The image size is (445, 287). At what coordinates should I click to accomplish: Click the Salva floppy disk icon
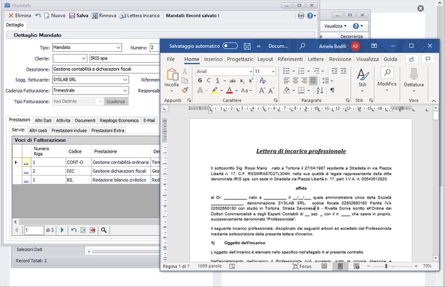[x=72, y=15]
